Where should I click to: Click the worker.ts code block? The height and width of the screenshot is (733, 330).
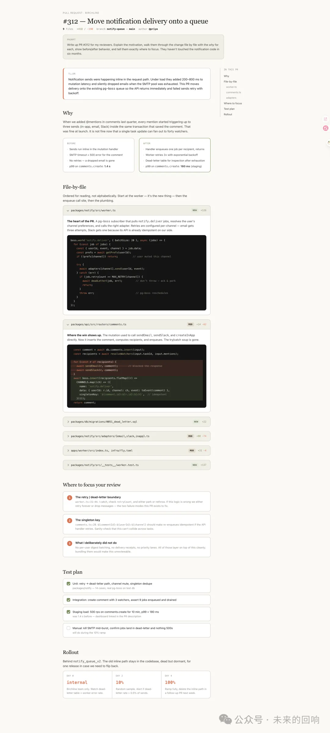pyautogui.click(x=137, y=273)
